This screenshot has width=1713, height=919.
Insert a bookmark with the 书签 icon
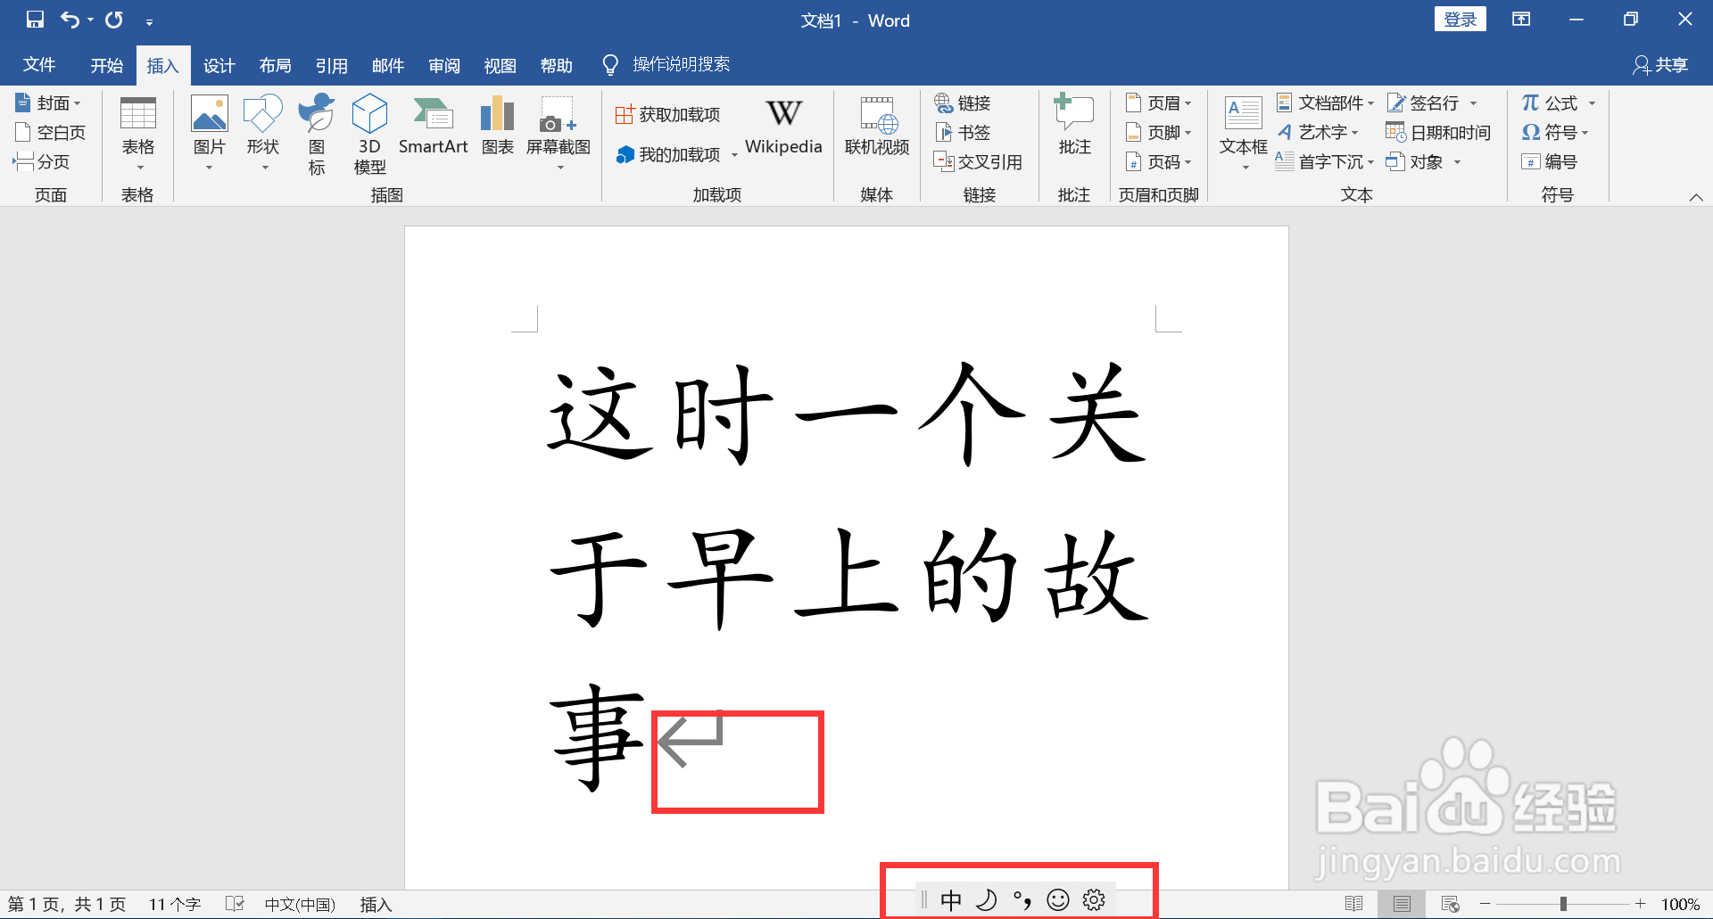[x=962, y=132]
